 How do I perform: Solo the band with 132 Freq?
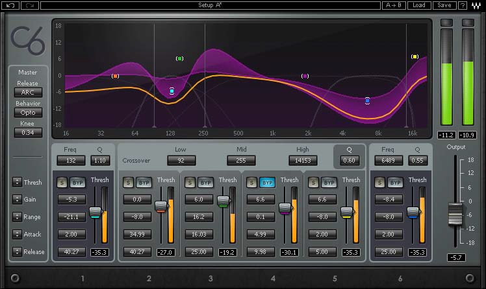pyautogui.click(x=62, y=183)
